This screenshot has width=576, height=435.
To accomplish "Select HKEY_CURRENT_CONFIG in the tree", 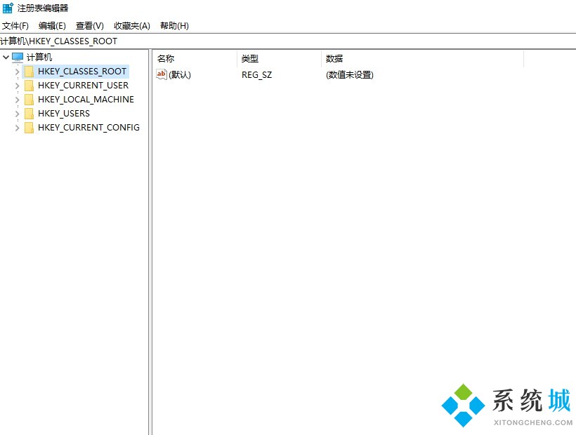I will point(89,127).
